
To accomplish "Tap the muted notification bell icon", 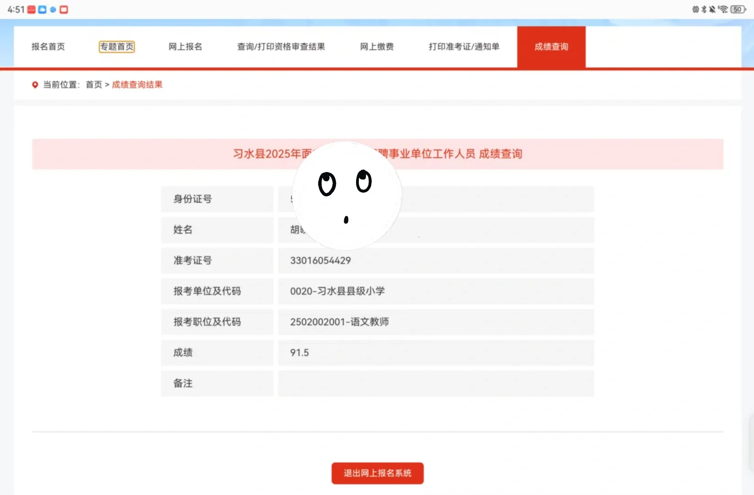I will click(x=712, y=9).
